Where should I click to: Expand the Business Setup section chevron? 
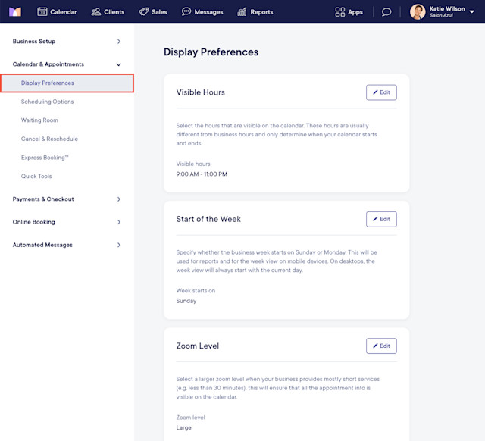[x=119, y=42]
